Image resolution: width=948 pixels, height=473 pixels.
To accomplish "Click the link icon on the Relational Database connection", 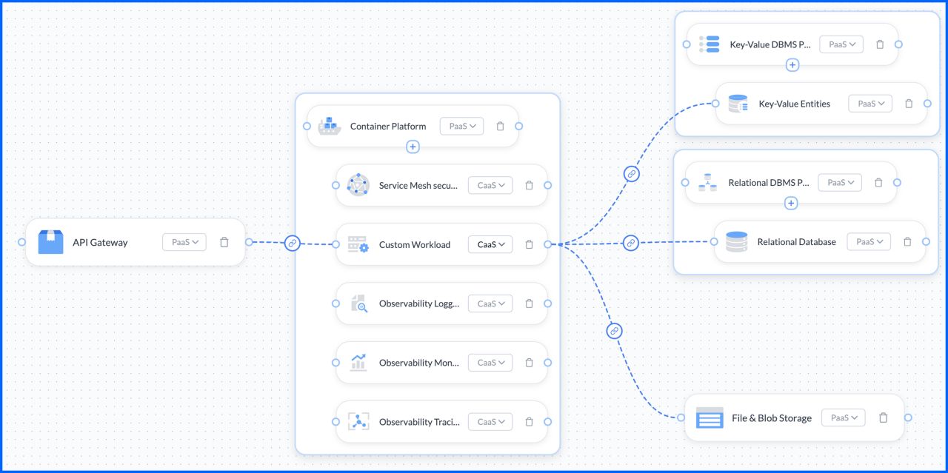I will (x=631, y=242).
